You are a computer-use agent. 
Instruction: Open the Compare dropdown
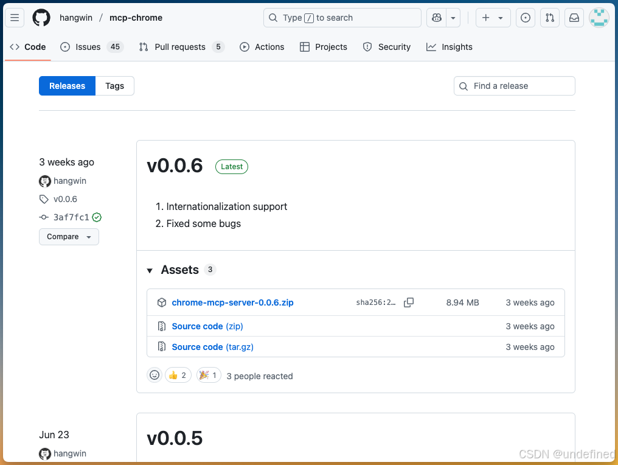tap(69, 237)
